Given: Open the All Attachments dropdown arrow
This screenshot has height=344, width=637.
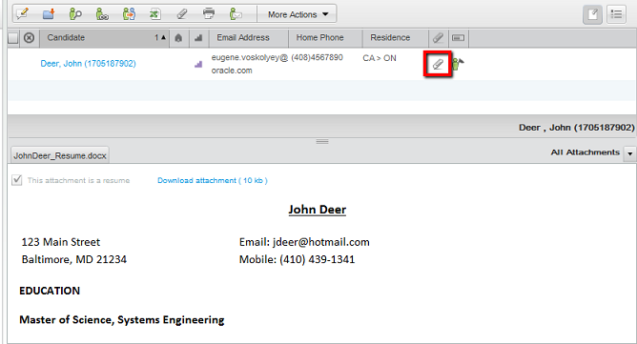Looking at the screenshot, I should pos(629,153).
